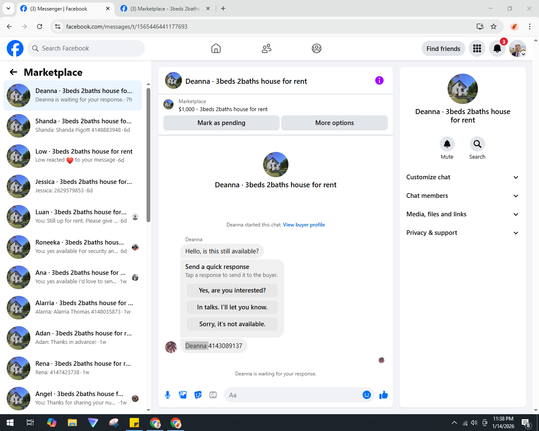Click the More options button
The height and width of the screenshot is (431, 539).
pos(335,123)
